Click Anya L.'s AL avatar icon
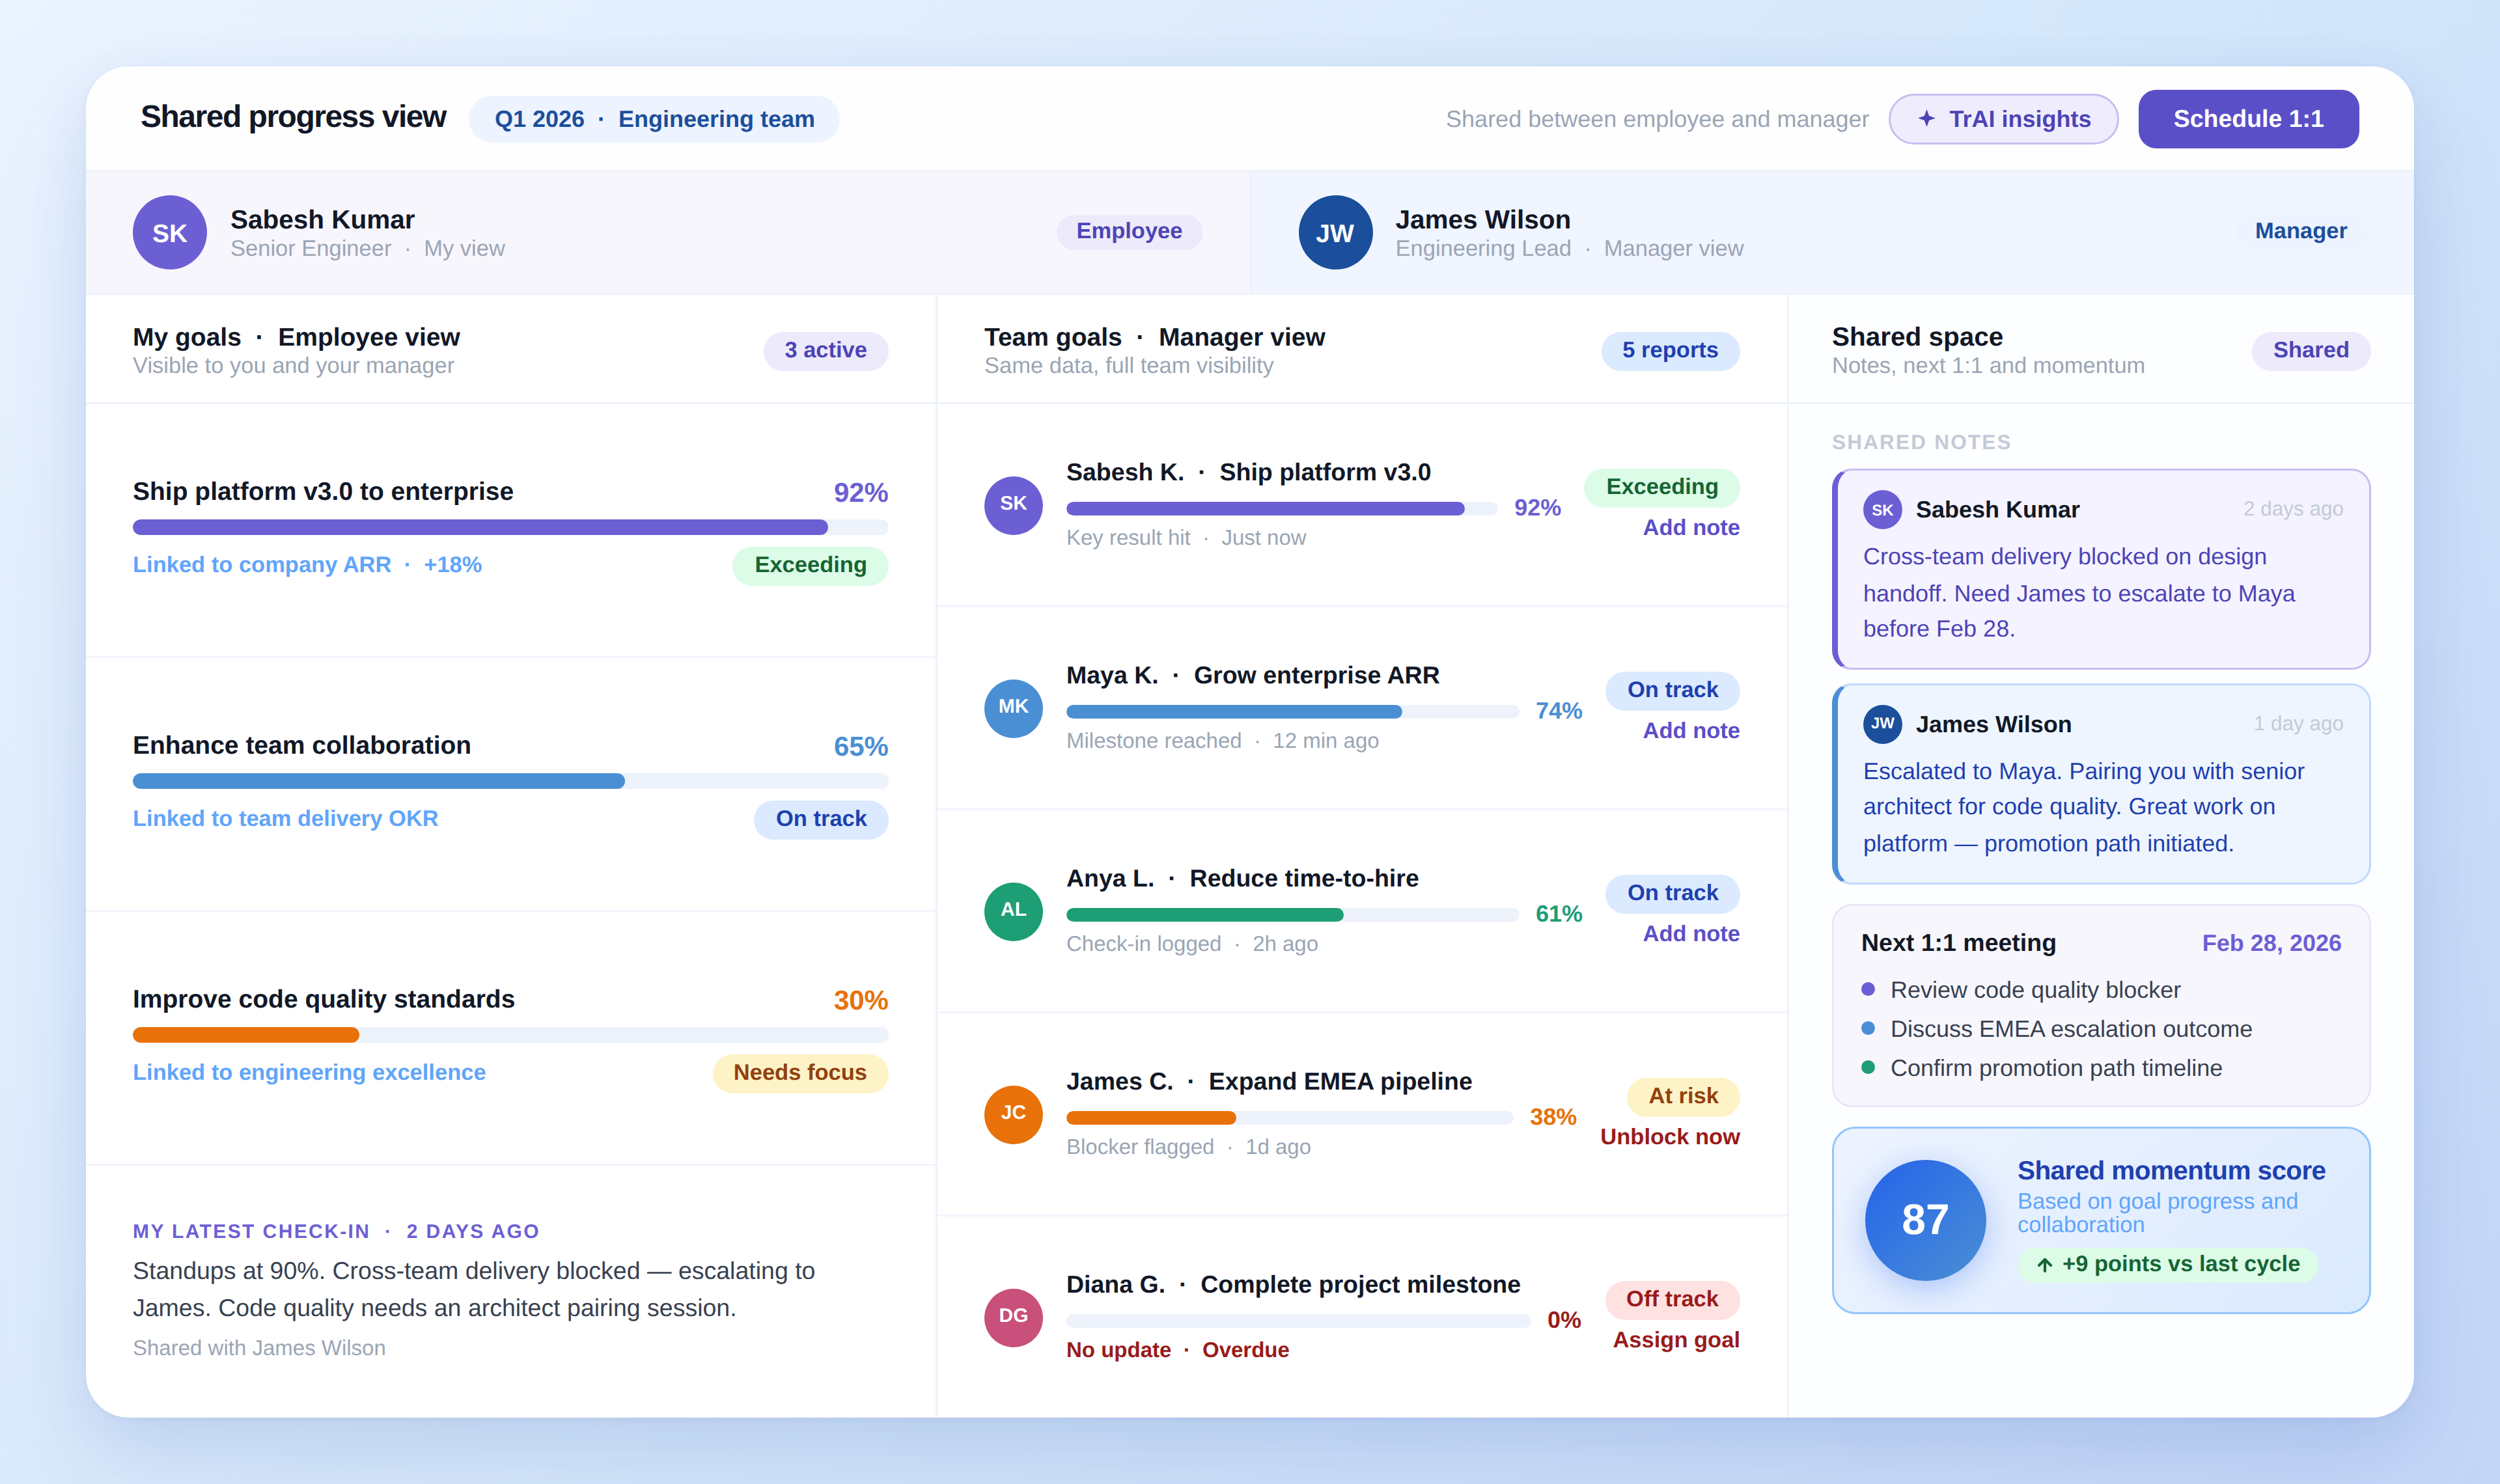The height and width of the screenshot is (1484, 2500). 1013,911
